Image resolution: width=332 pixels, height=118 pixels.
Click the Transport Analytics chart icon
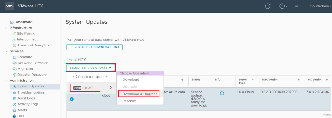(x=14, y=45)
